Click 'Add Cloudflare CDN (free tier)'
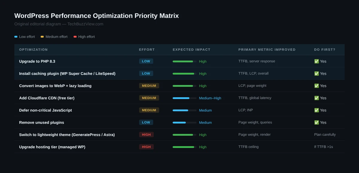This screenshot has width=359, height=173. (47, 98)
